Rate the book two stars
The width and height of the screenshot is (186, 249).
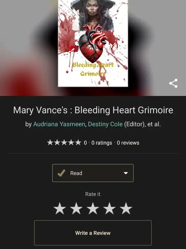pos(76,208)
